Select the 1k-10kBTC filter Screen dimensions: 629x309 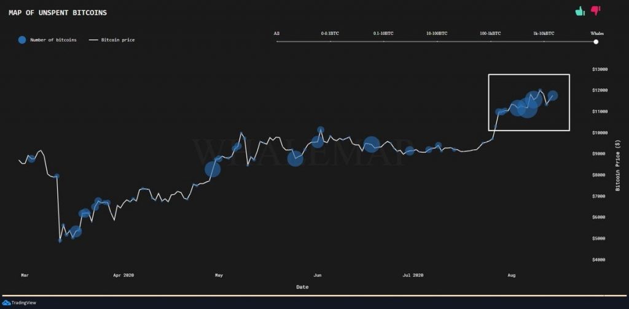click(544, 34)
